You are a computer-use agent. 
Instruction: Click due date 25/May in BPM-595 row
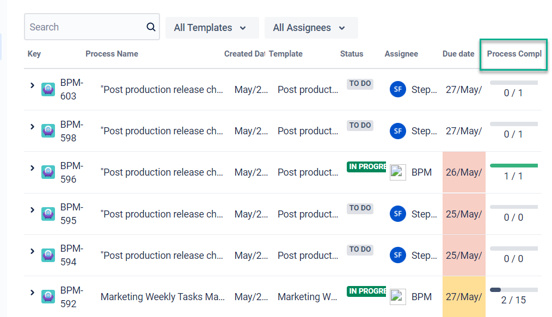click(x=464, y=214)
